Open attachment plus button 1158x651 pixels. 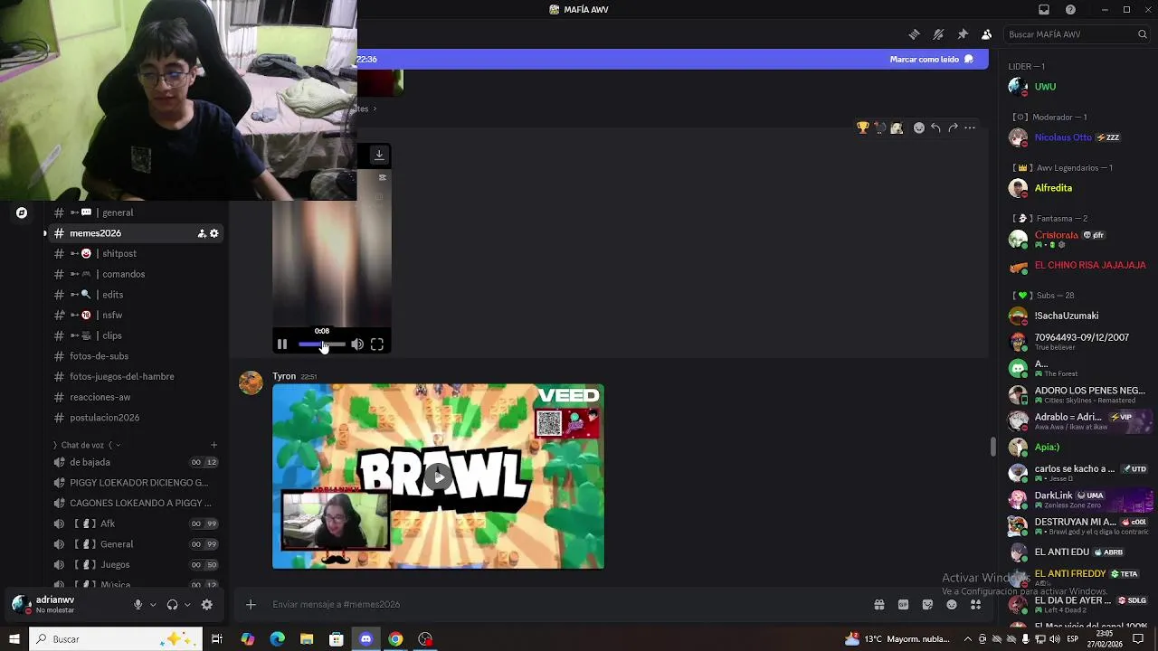(251, 605)
